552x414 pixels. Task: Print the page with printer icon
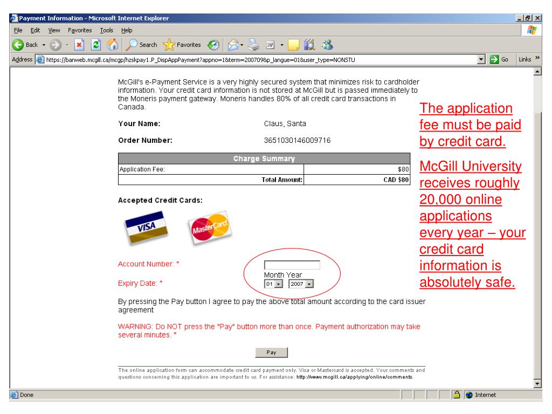[253, 45]
